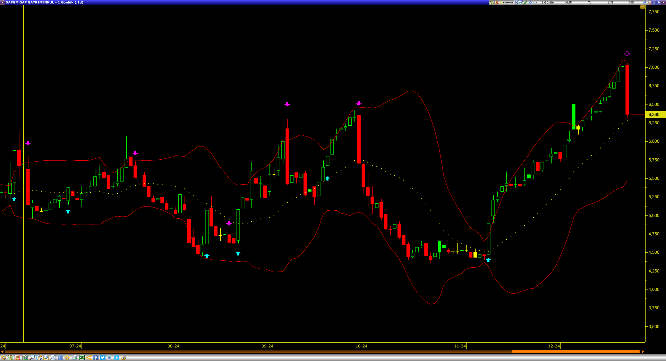Click the blue pin arrow icon in title bar
The width and height of the screenshot is (666, 361).
(x=644, y=2)
